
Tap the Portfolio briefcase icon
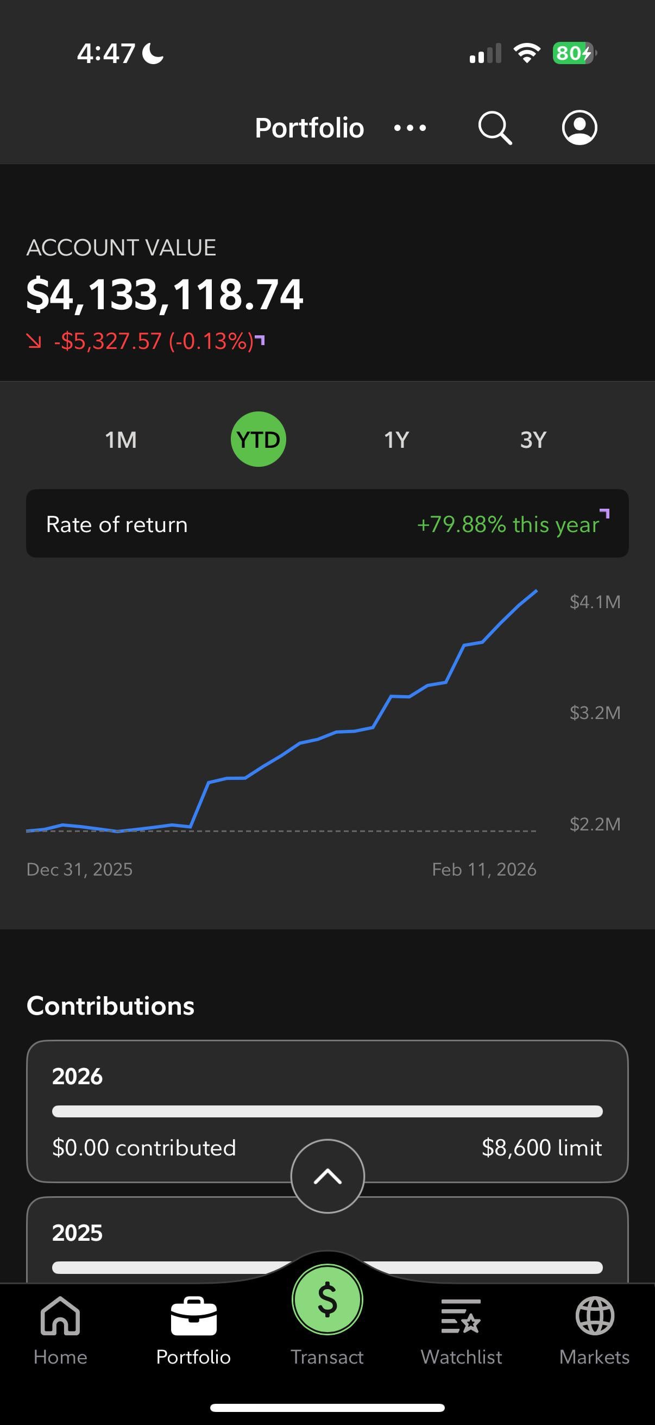(x=193, y=1316)
